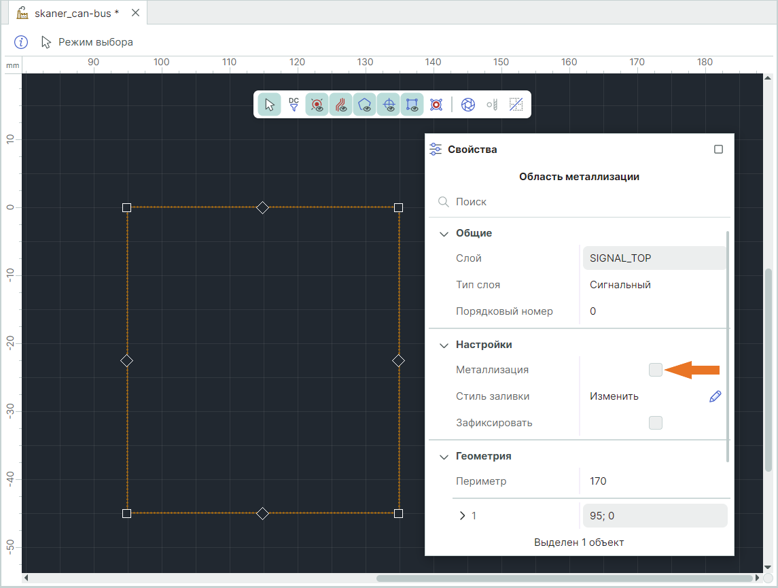
Task: Select the arrow pointer tool in floating toolbar
Action: [x=270, y=105]
